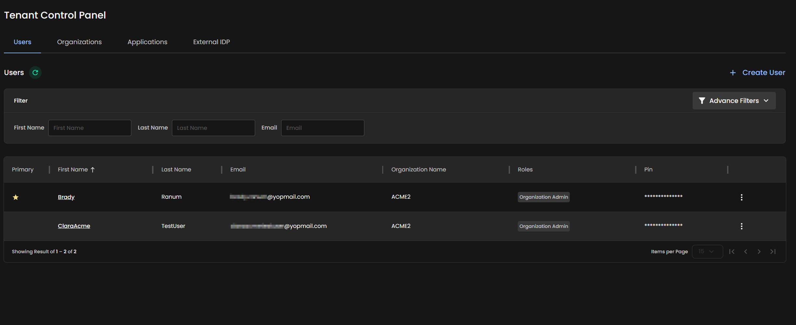Click the First Name filter field

[90, 128]
